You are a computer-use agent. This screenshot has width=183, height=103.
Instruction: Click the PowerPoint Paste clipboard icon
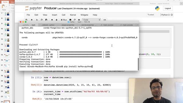click(x=4, y=6)
